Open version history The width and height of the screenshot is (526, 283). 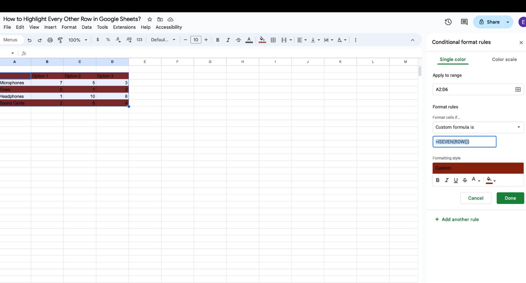448,22
